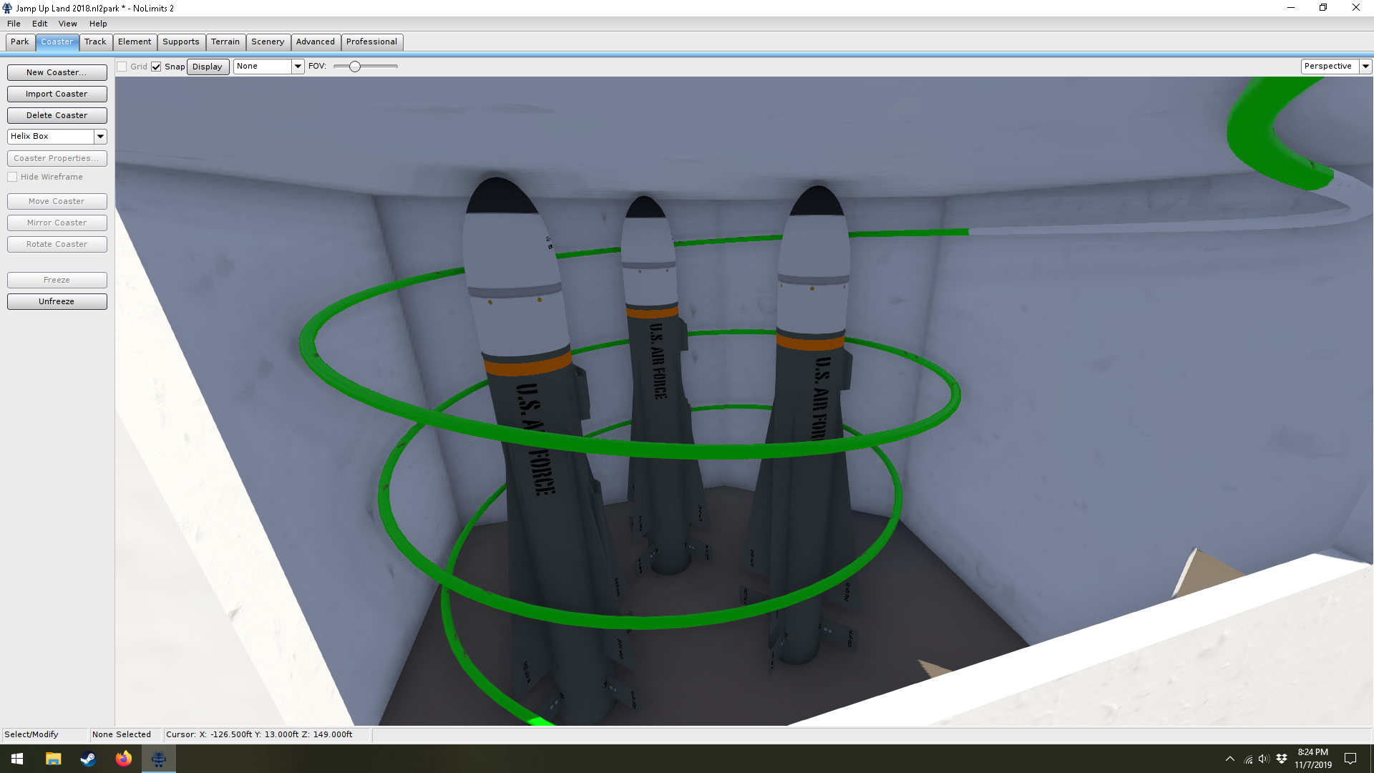Click the Display button in the toolbar

[208, 67]
